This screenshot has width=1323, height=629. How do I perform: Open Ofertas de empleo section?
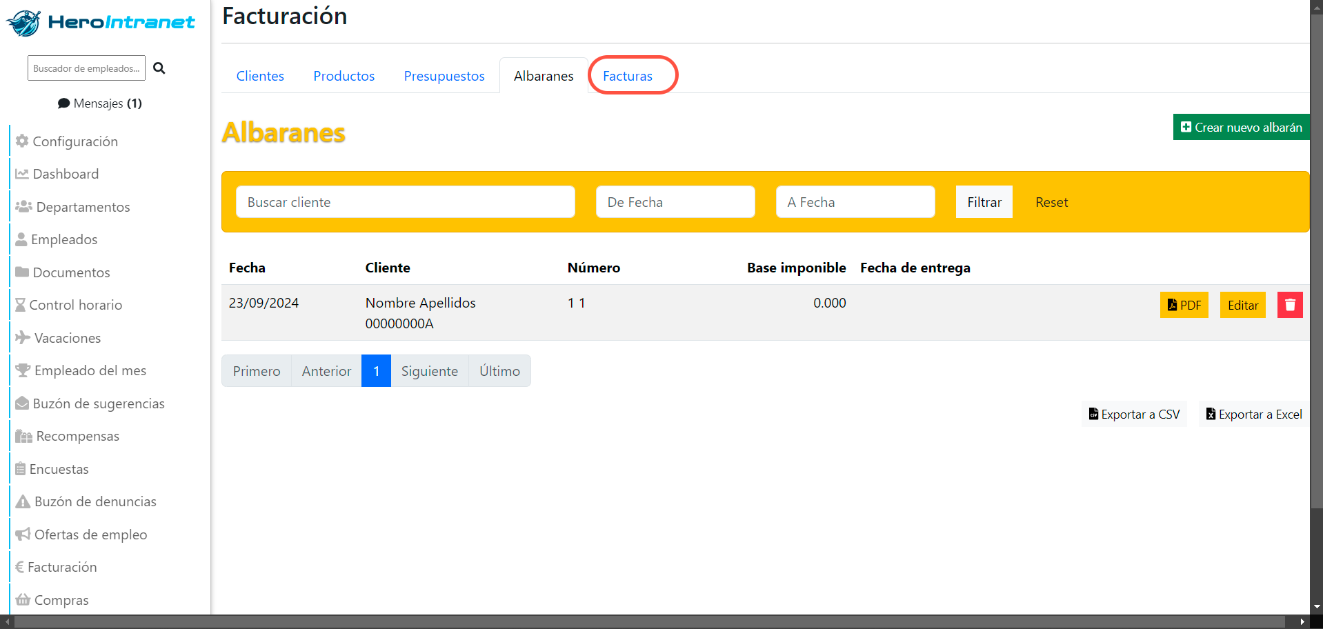(x=81, y=535)
